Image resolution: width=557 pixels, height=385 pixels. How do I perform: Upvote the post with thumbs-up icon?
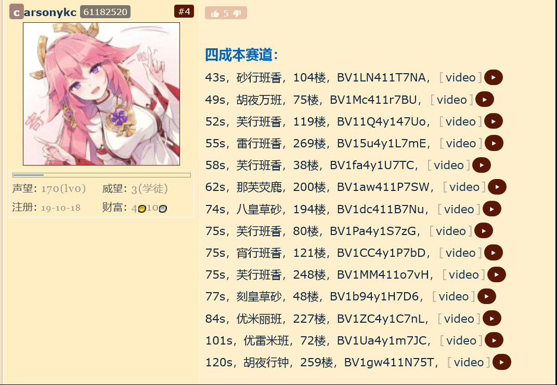tap(215, 13)
